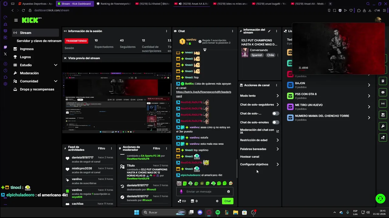Viewport: 389px width, 218px height.
Task: Open stream info panel three-dot menu
Action: 276,31
